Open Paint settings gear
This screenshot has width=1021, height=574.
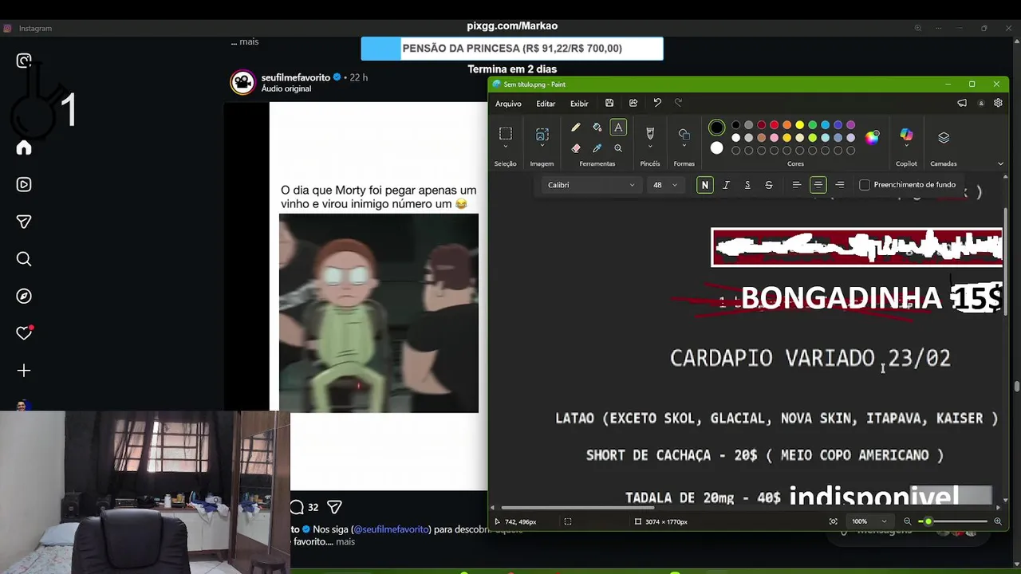tap(998, 103)
